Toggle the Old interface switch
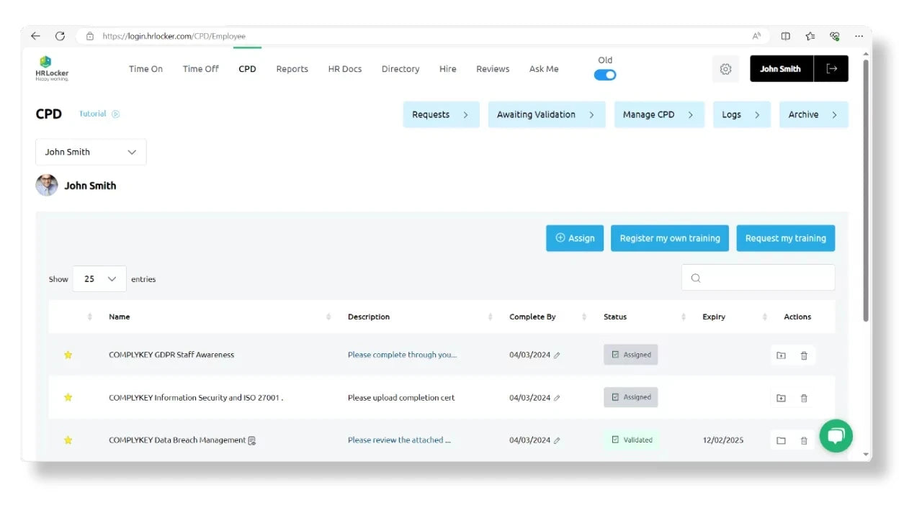 click(x=605, y=75)
